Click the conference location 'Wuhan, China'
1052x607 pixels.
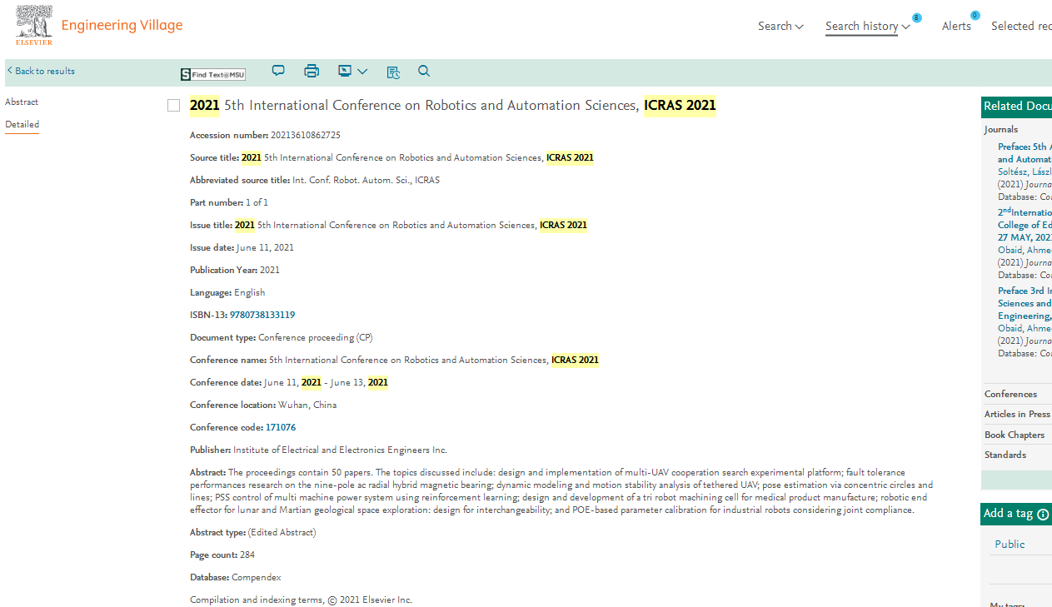tap(307, 405)
